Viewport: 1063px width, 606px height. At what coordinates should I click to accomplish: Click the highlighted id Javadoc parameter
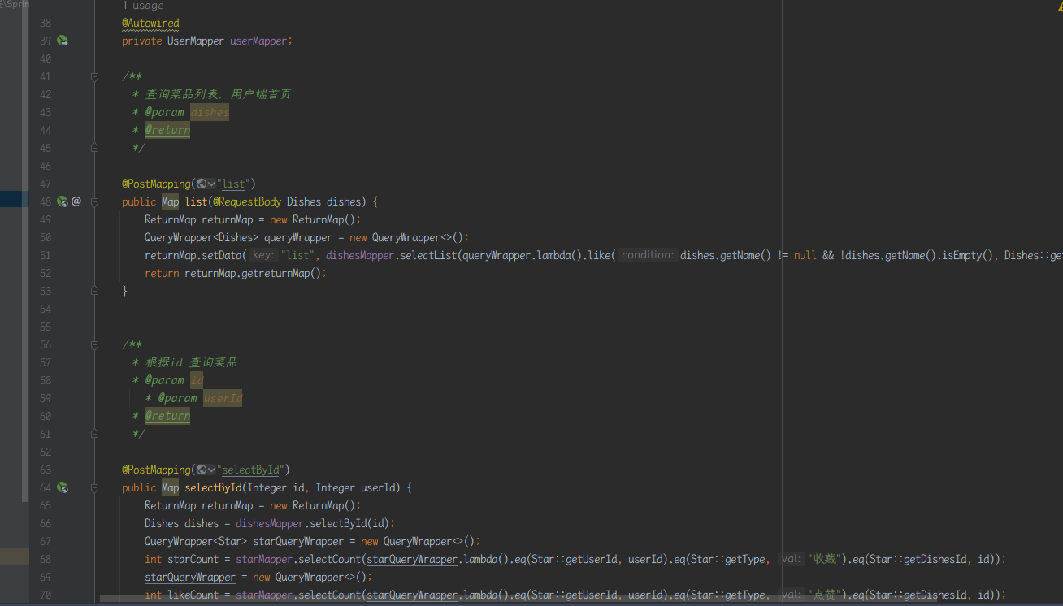[x=197, y=380]
